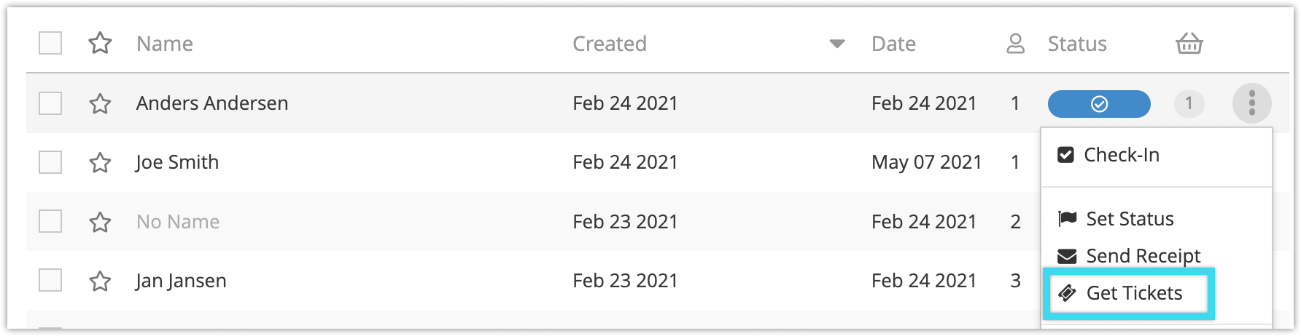Star the Anders Andersen row
The image size is (1301, 336).
pos(100,104)
